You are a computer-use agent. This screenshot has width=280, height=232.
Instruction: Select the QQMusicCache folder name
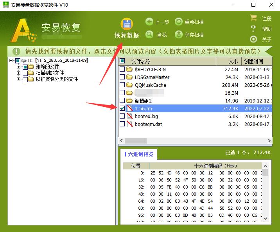[151, 85]
